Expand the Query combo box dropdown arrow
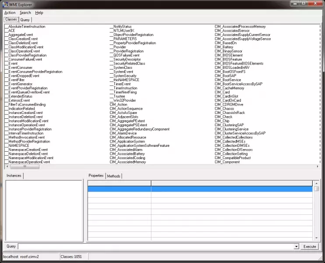 pyautogui.click(x=297, y=246)
